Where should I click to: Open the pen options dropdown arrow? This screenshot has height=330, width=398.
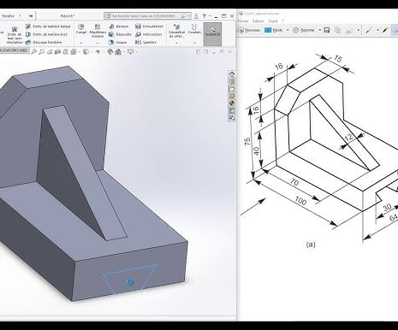point(377,30)
